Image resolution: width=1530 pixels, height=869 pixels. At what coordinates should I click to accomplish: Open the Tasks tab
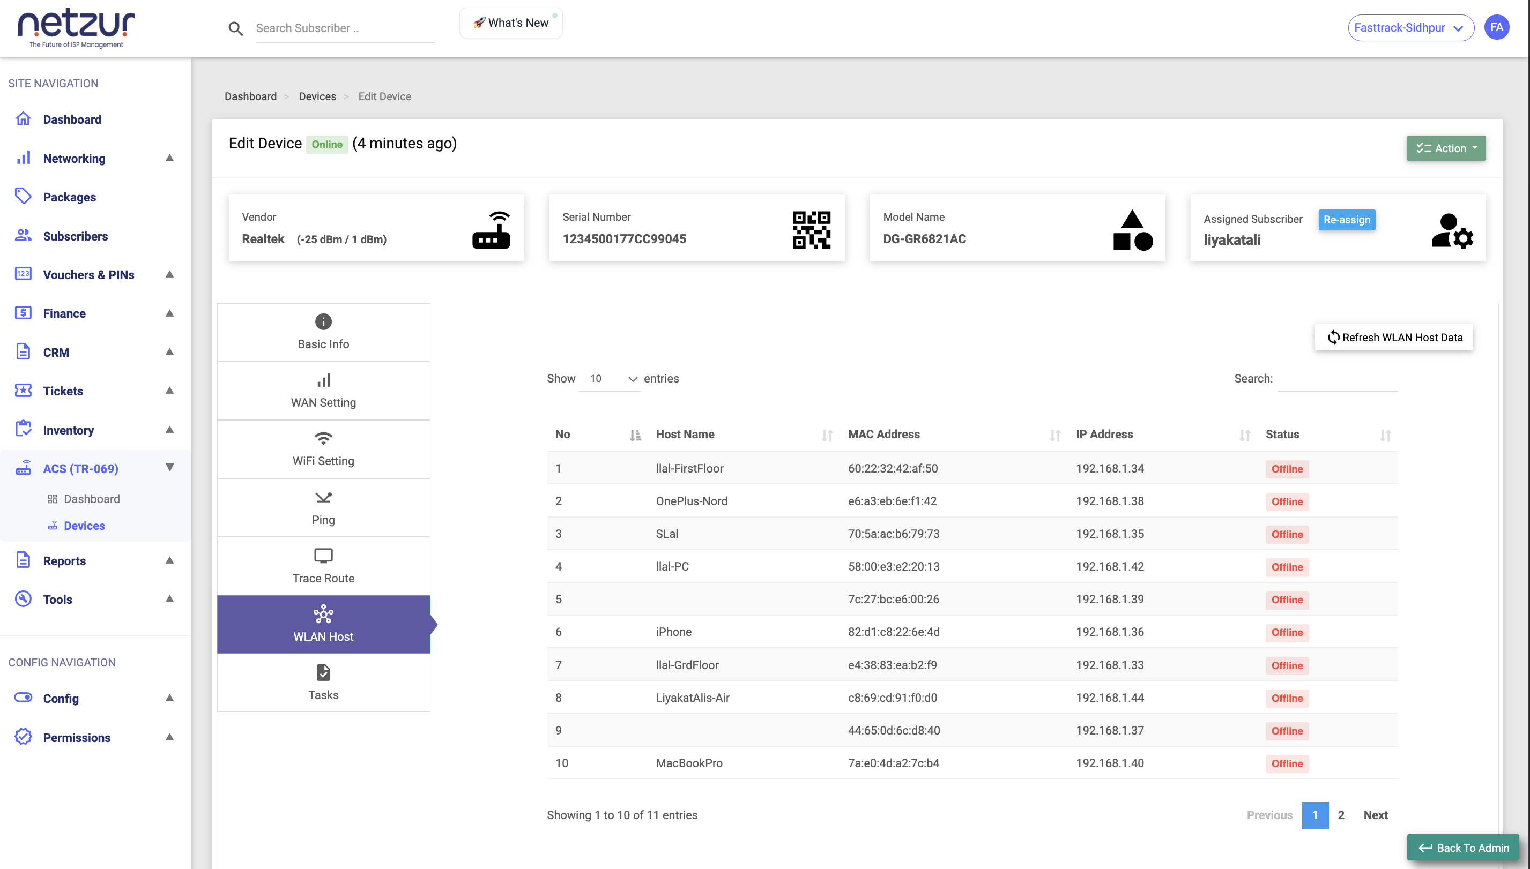click(323, 683)
